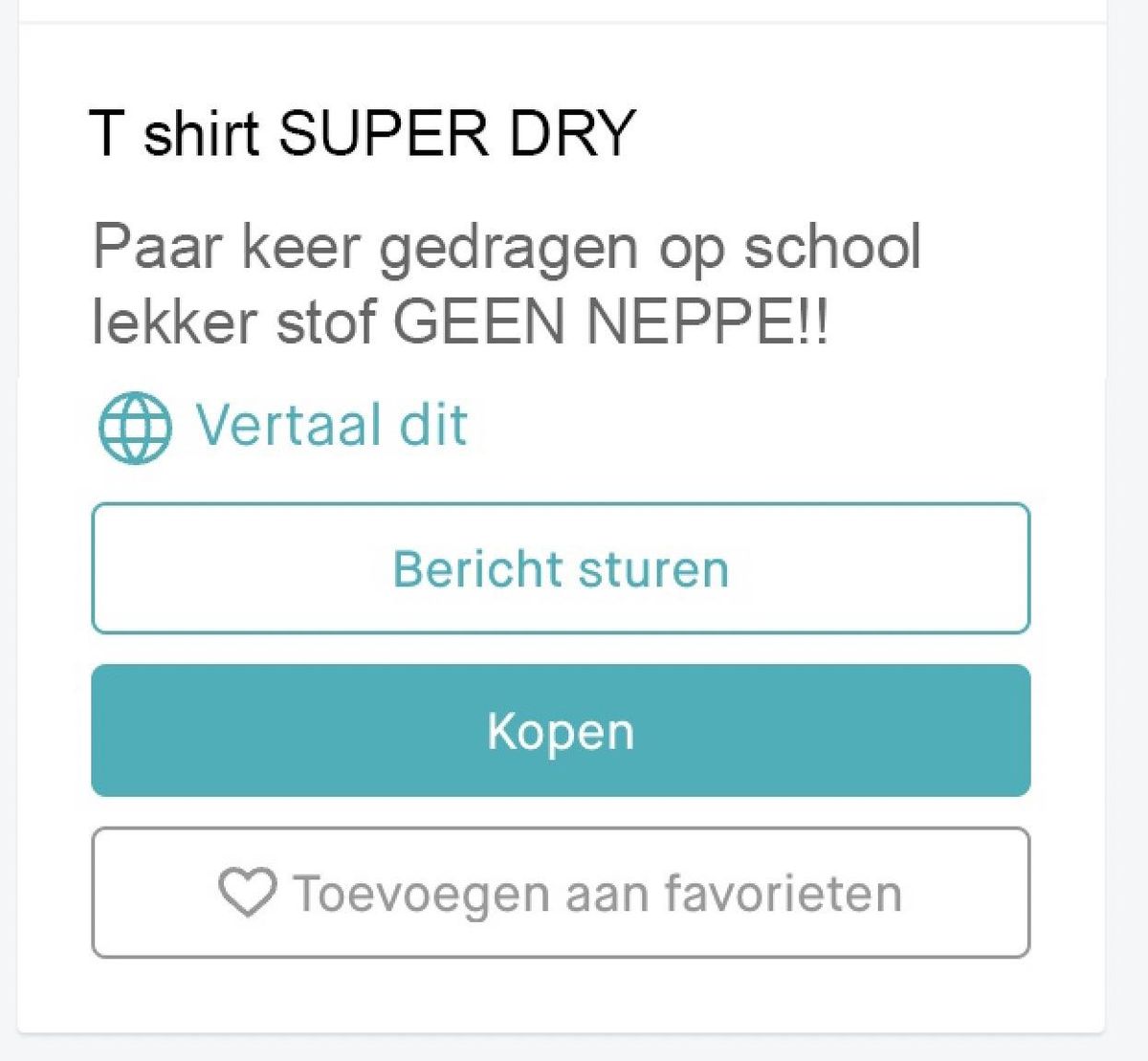Select the 'T shirt SUPER DRY' title
Image resolution: width=1148 pixels, height=1061 pixels.
[363, 132]
